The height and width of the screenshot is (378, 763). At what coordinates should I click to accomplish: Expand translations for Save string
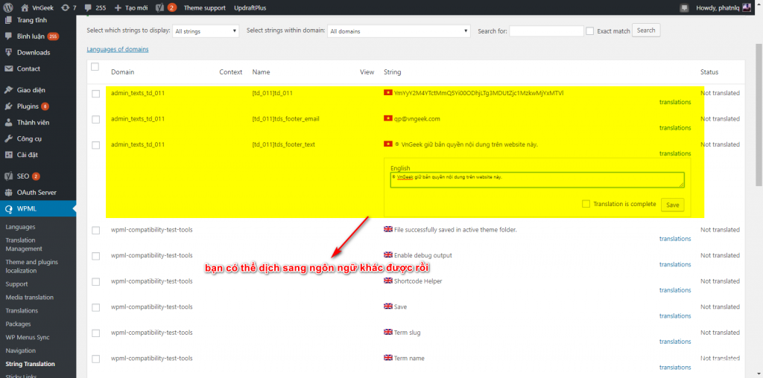[675, 315]
